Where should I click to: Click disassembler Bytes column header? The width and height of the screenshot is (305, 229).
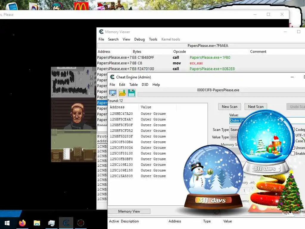(x=152, y=52)
